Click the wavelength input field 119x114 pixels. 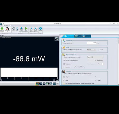tap(91, 43)
